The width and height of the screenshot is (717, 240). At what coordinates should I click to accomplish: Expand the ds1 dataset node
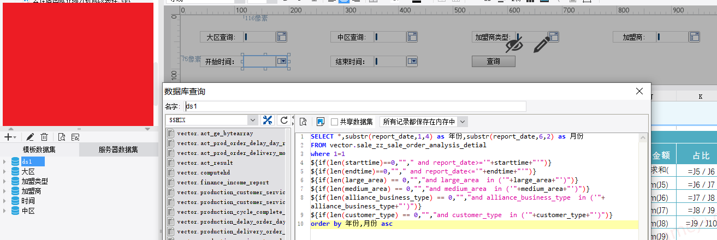pos(5,161)
